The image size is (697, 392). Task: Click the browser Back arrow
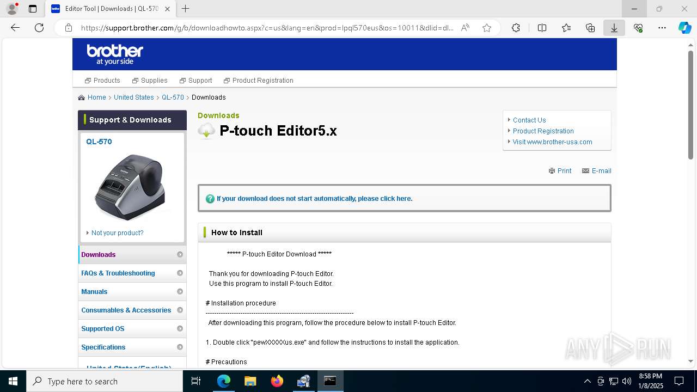[15, 28]
